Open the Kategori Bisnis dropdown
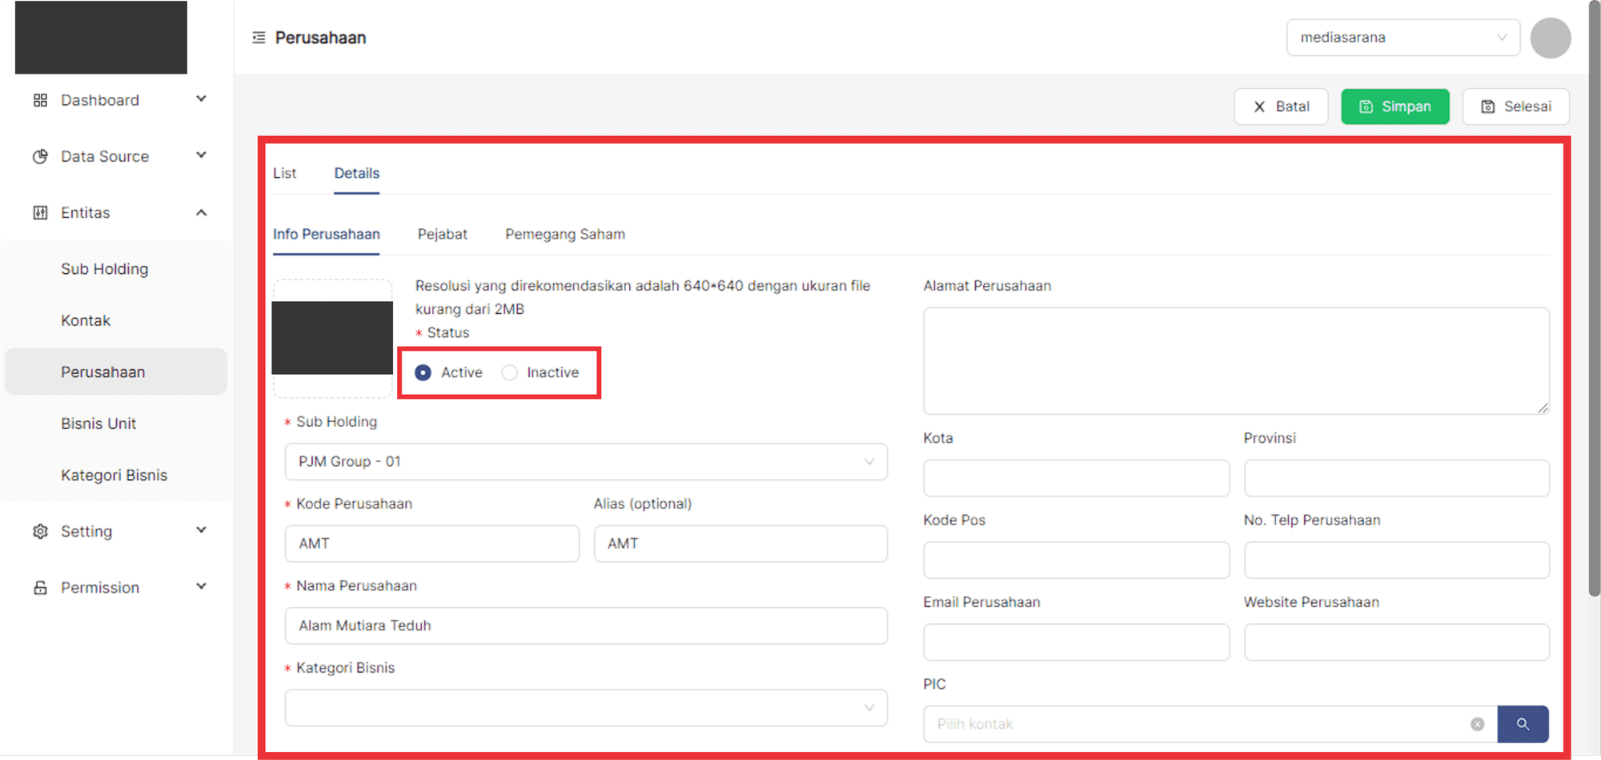This screenshot has width=1601, height=760. click(586, 708)
